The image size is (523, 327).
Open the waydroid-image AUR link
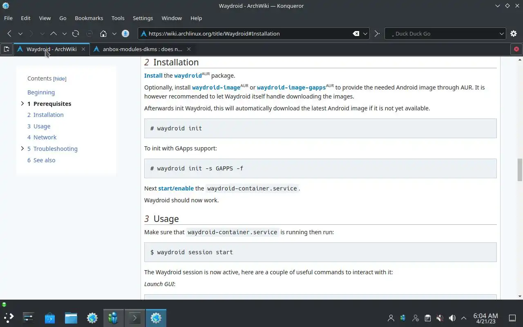pos(216,87)
